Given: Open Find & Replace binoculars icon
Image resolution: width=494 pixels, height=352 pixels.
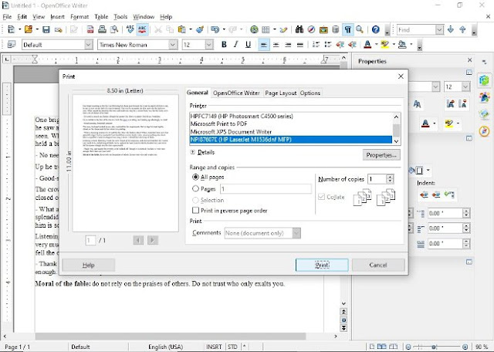Looking at the screenshot, I should click(299, 30).
